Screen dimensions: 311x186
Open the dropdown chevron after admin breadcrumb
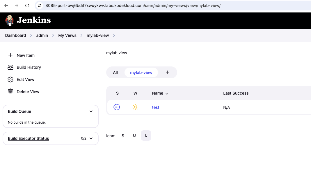53,35
